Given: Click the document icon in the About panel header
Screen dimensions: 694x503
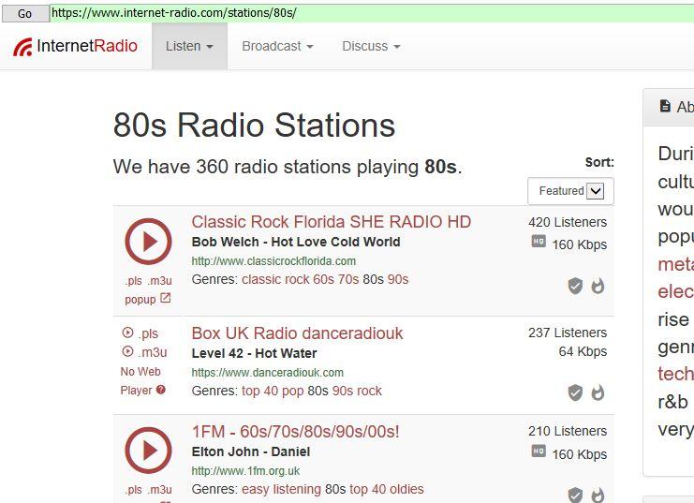Looking at the screenshot, I should [x=665, y=106].
